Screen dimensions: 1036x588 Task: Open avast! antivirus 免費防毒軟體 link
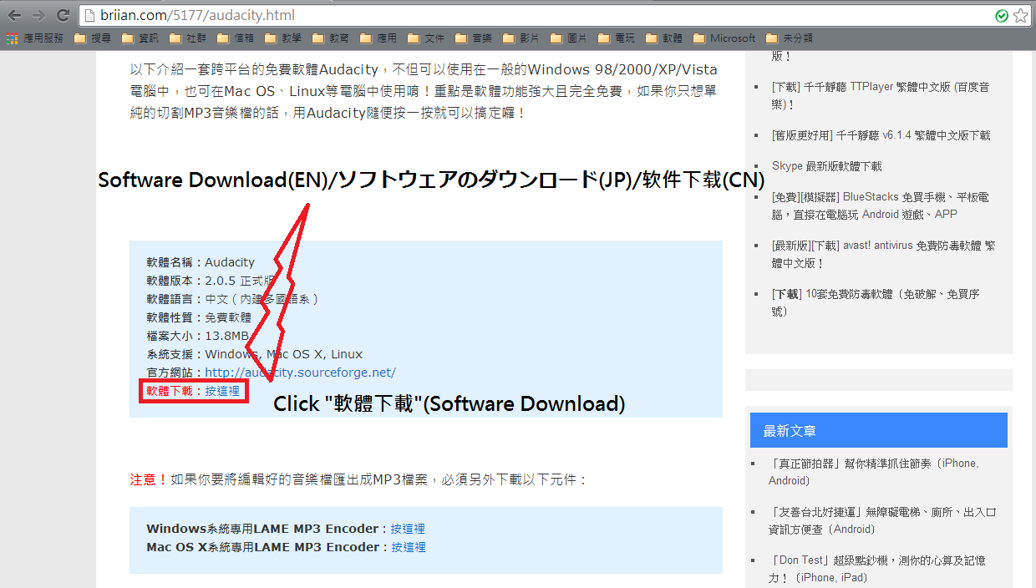click(x=883, y=254)
